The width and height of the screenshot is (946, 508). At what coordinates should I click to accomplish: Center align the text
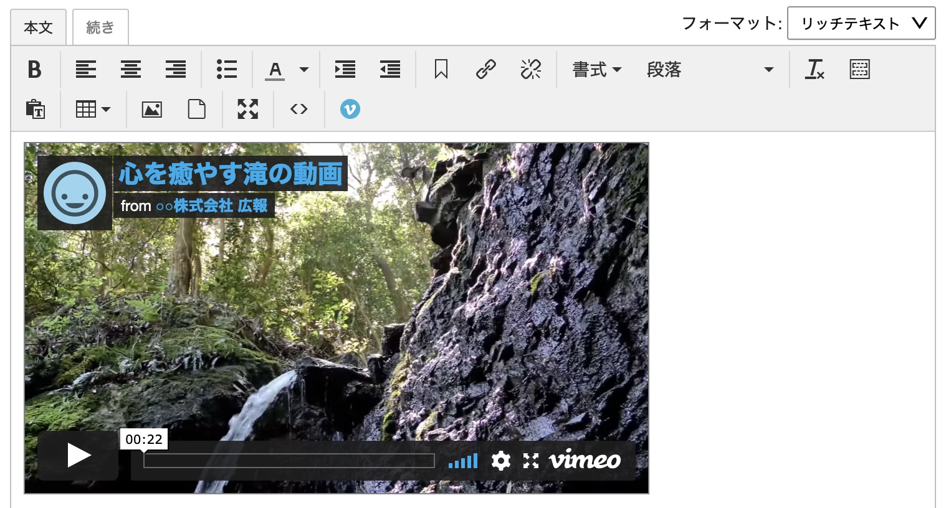pos(131,69)
